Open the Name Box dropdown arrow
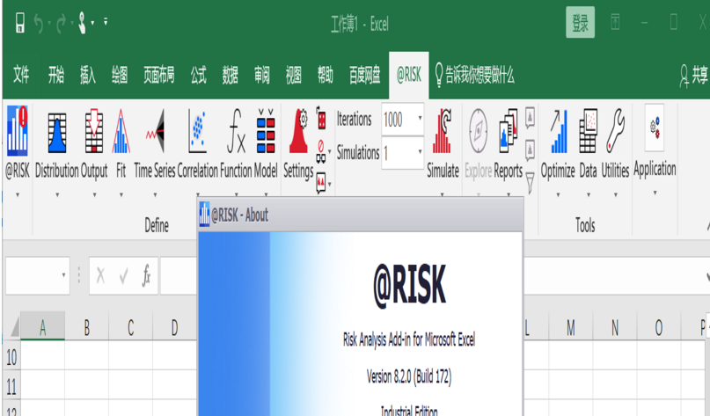 click(x=63, y=275)
